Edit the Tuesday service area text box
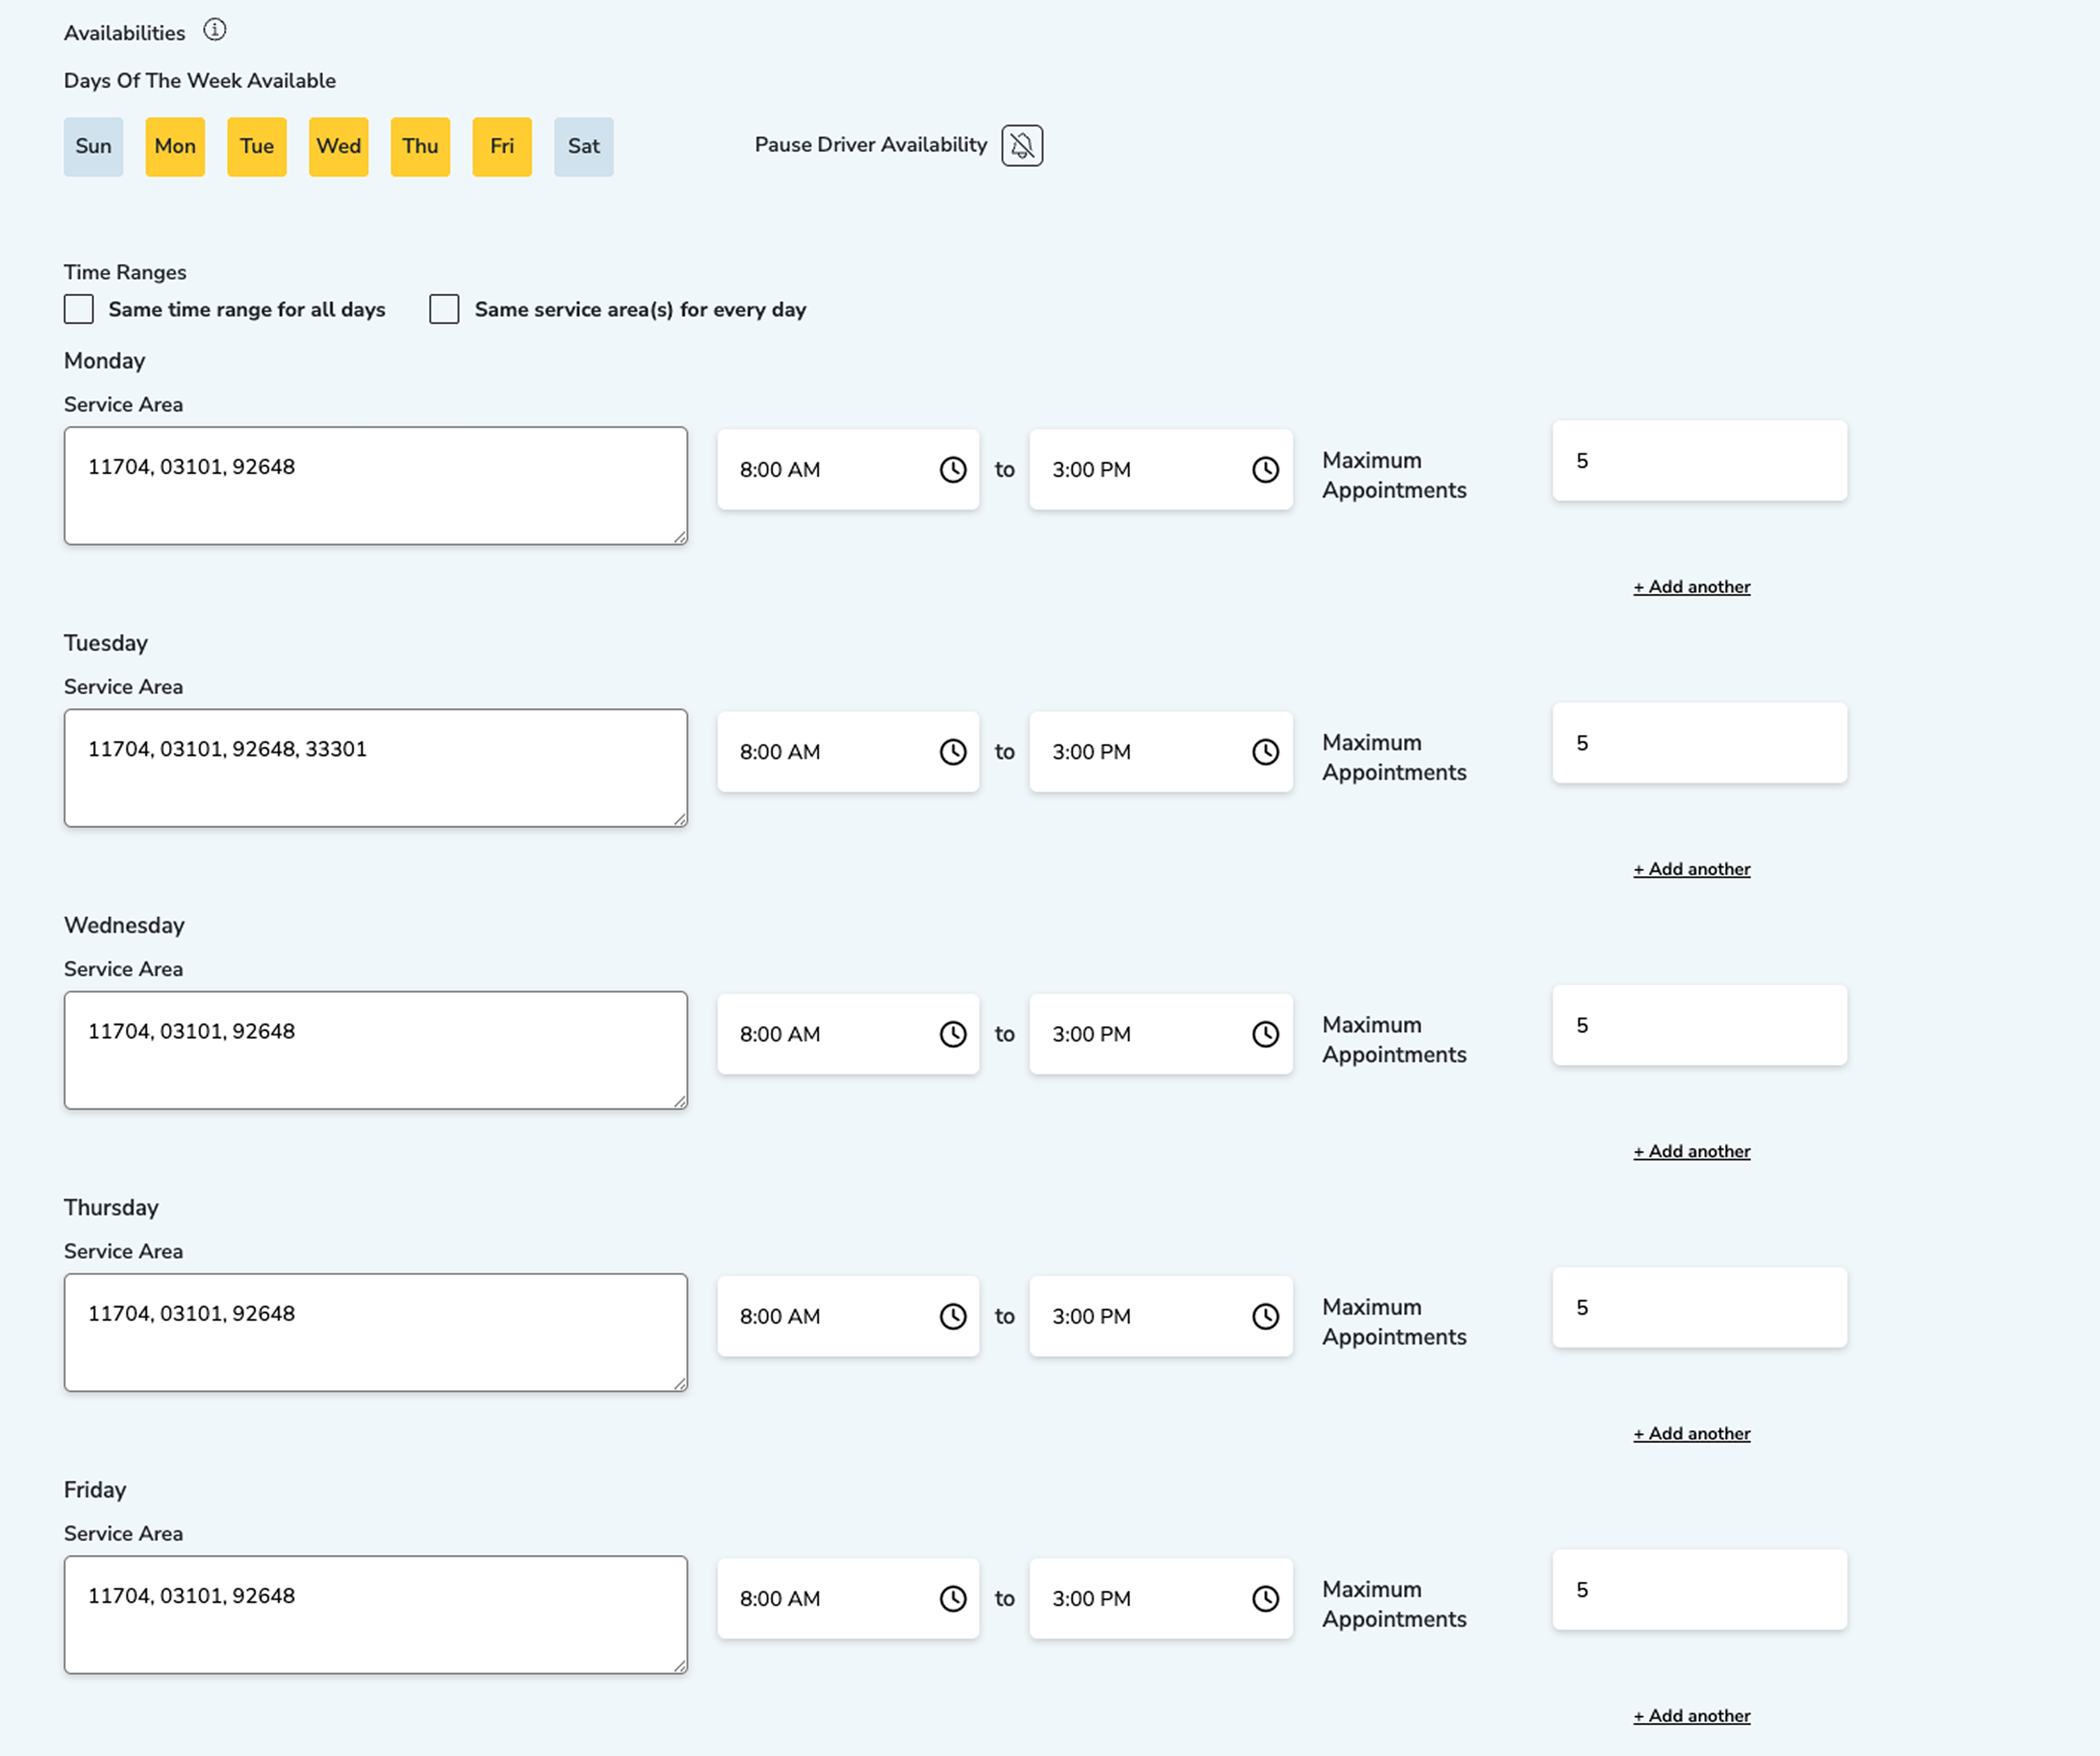The height and width of the screenshot is (1756, 2100). tap(375, 768)
